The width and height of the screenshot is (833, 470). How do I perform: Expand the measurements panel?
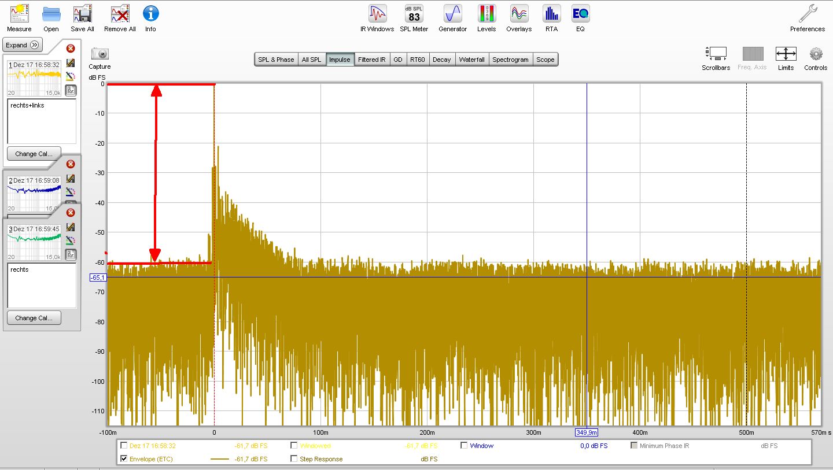pyautogui.click(x=23, y=45)
